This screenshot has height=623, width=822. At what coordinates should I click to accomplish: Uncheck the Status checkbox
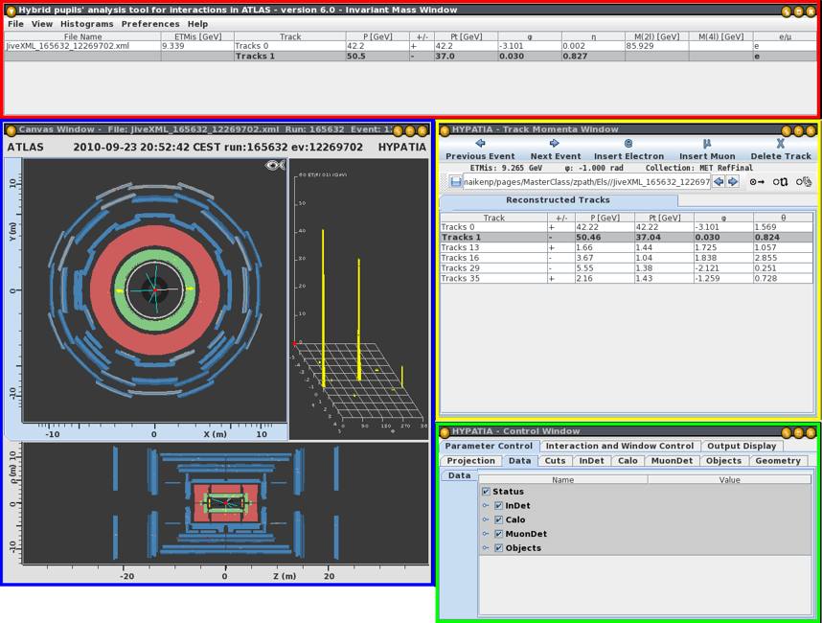(x=486, y=492)
